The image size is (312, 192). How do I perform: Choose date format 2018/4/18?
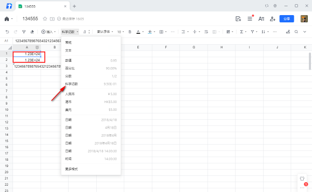(x=91, y=120)
